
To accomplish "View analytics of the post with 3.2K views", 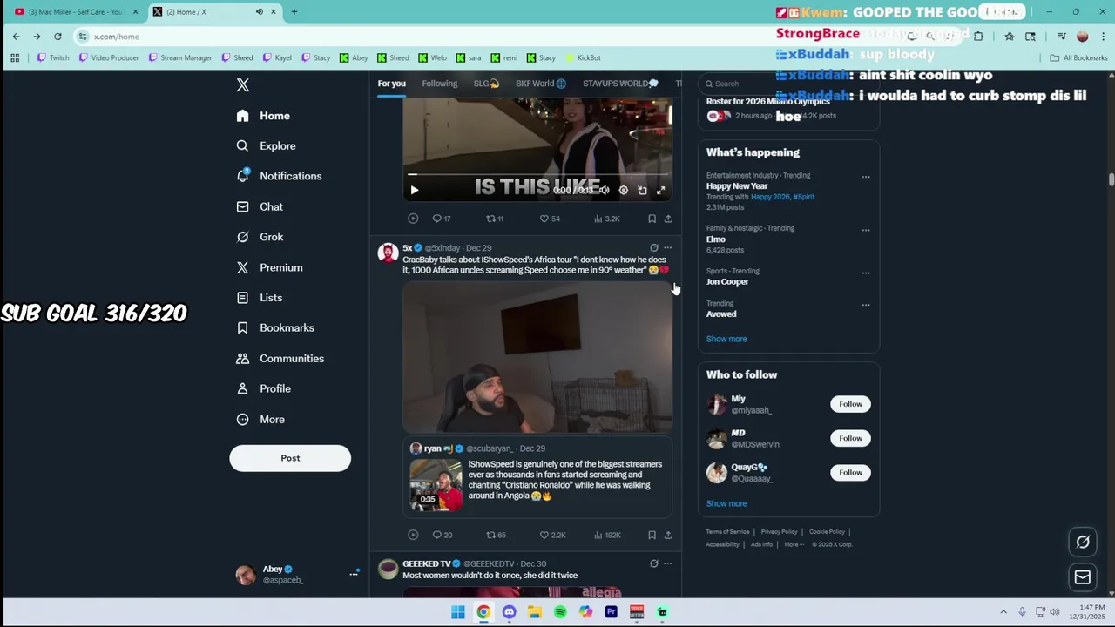I will [606, 219].
